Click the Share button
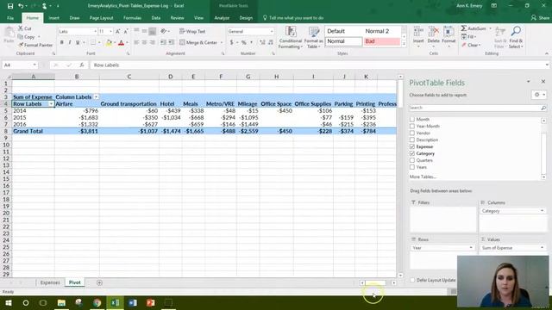Screen dimensions: 552x310 click(541, 18)
